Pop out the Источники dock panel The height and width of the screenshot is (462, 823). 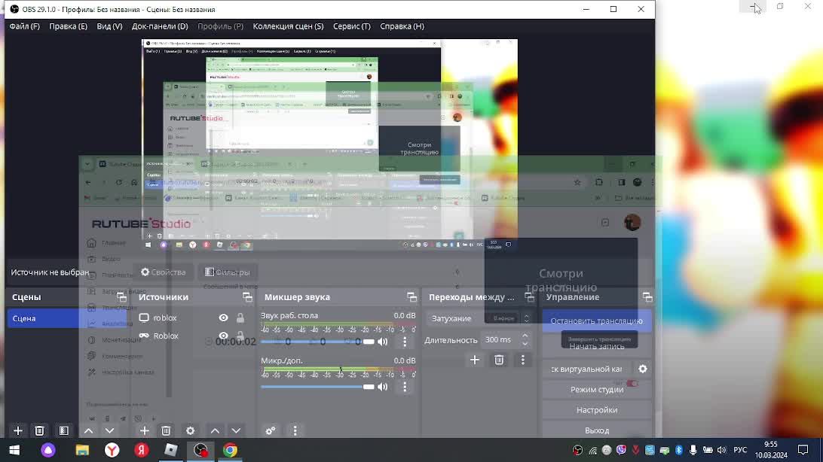tap(247, 297)
